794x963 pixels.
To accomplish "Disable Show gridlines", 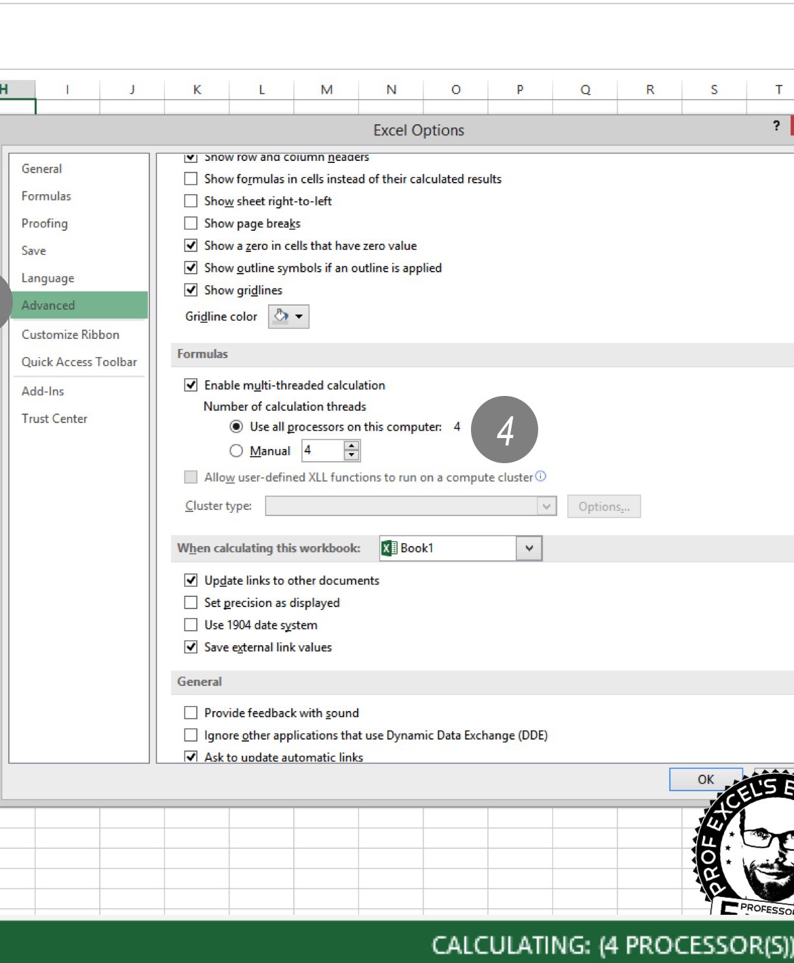I will pyautogui.click(x=190, y=289).
